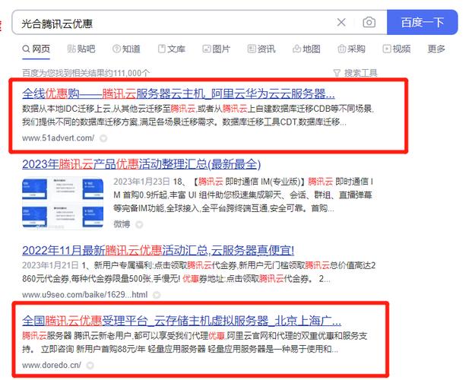Open the 视频 tab

(397, 49)
